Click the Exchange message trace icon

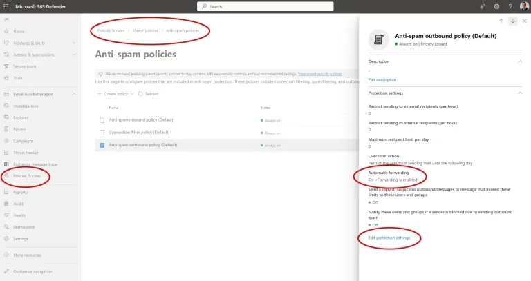[x=6, y=164]
